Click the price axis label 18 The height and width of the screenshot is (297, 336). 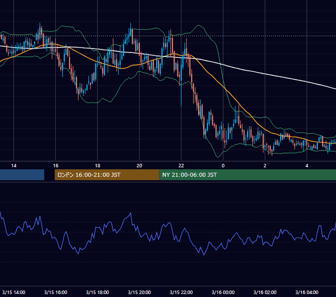(97, 166)
